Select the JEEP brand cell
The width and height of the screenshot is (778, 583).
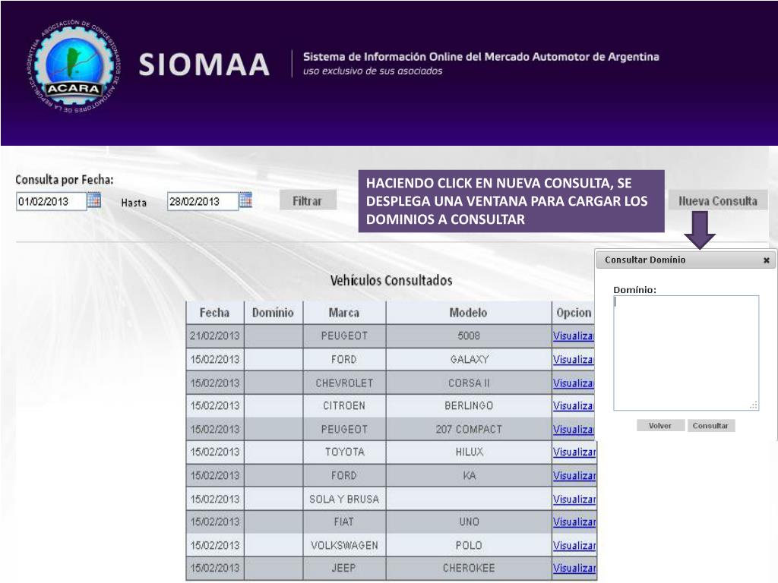tap(344, 568)
